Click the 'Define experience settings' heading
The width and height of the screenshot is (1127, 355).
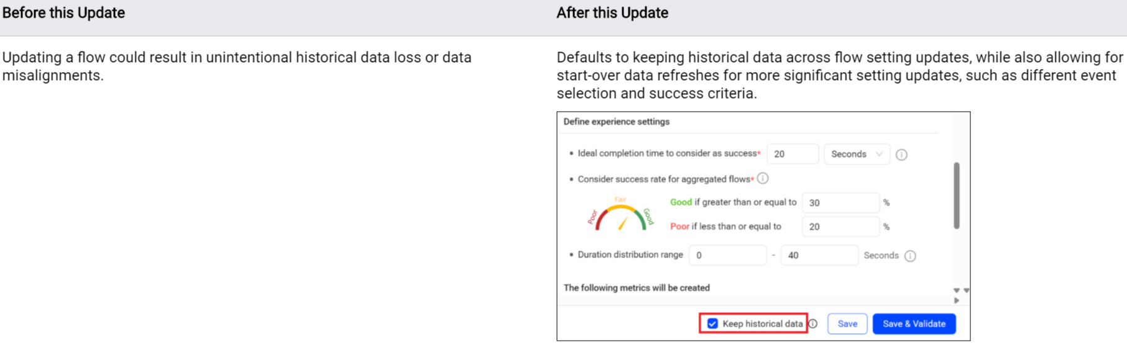[x=616, y=122]
